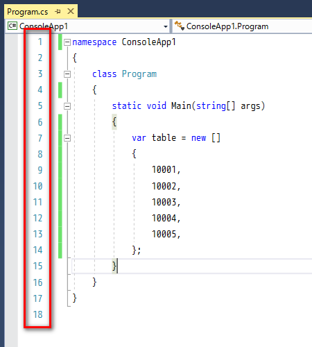Click the Main method name

click(x=181, y=106)
